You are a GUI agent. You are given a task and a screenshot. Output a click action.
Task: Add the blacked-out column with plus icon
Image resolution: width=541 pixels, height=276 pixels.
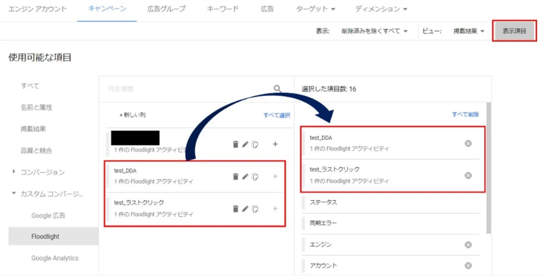[275, 144]
